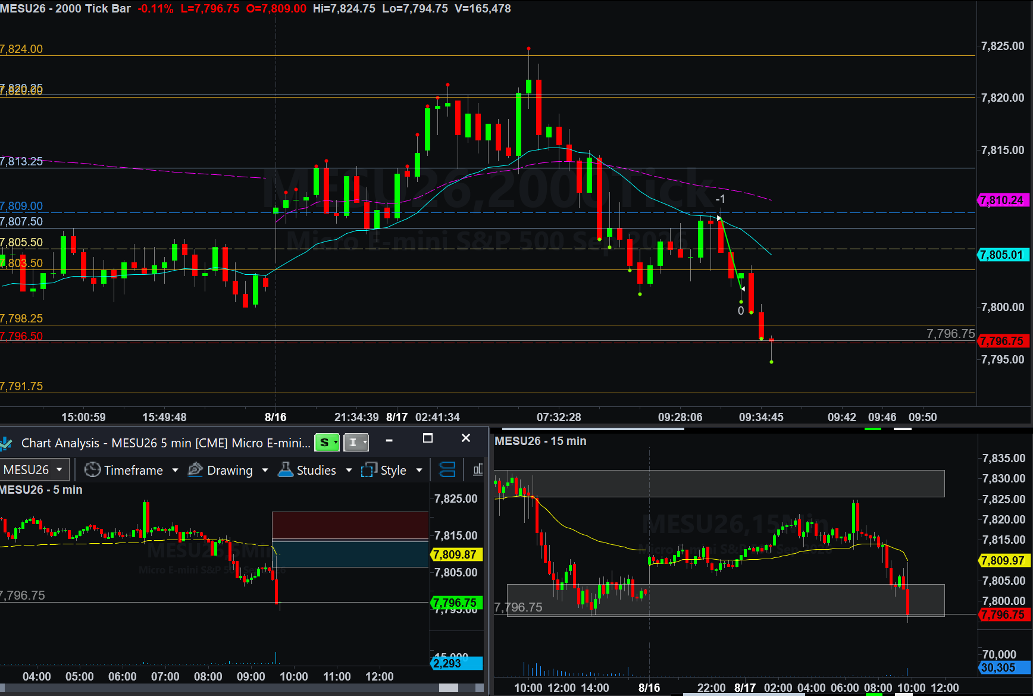1033x696 pixels.
Task: Click the blue 30,305 volume tag
Action: [x=1004, y=668]
